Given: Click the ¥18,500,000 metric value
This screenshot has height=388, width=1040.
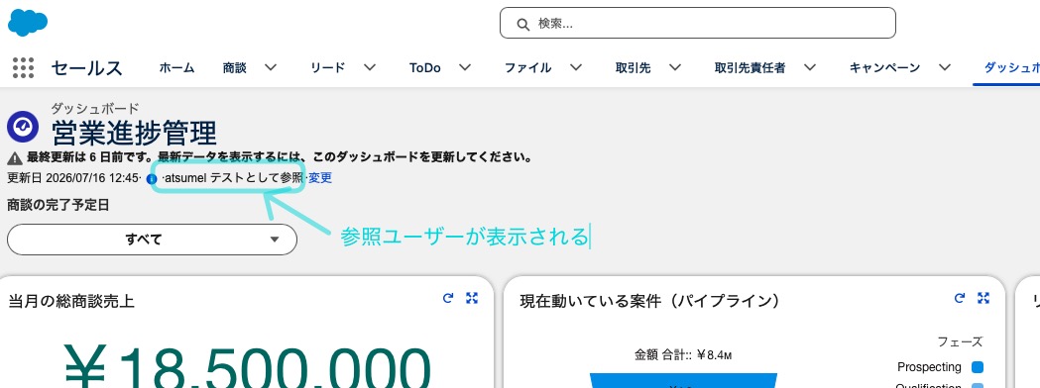Looking at the screenshot, I should click(248, 365).
